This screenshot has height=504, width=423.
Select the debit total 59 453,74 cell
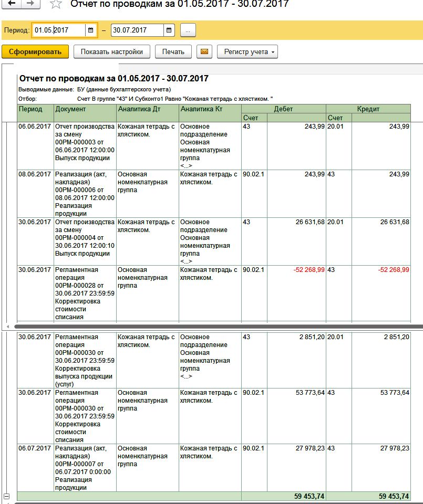point(296,496)
